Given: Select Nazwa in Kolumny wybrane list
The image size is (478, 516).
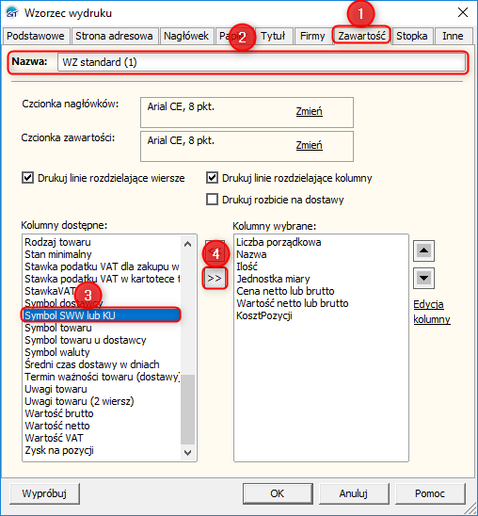Looking at the screenshot, I should (x=321, y=254).
